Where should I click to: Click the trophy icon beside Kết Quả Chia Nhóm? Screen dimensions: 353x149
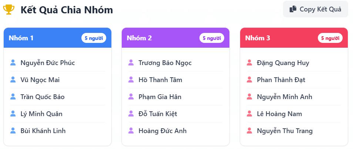[9, 10]
